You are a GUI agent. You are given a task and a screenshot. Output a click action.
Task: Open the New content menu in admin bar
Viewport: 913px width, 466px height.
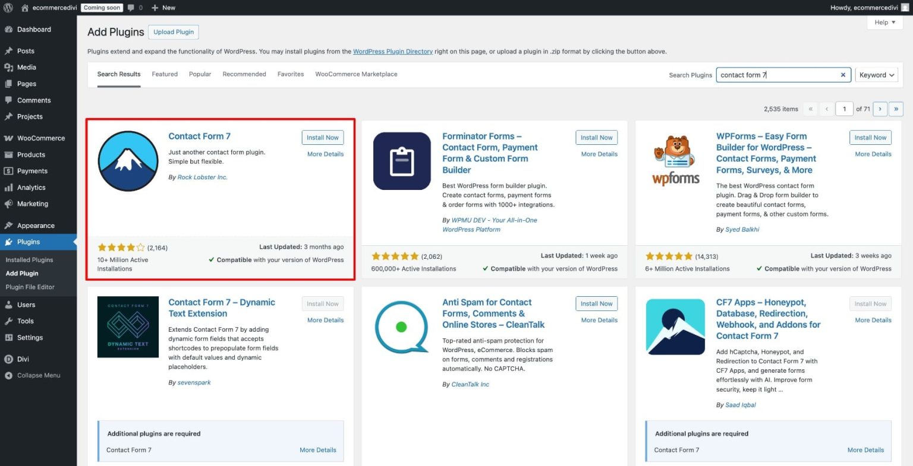pyautogui.click(x=163, y=8)
